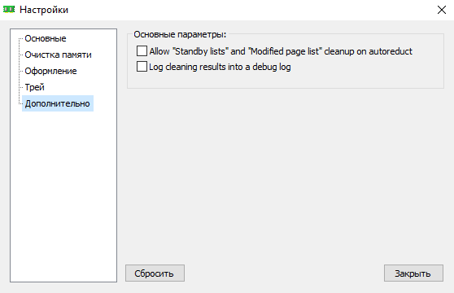454x293 pixels.
Task: Go to the Оформление settings page
Action: coord(50,71)
